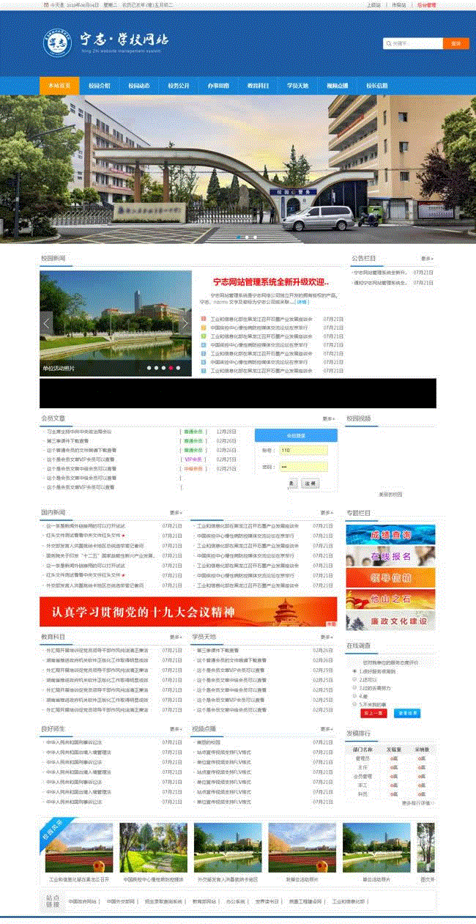476x924 pixels.
Task: Click the account number input field
Action: 302,450
